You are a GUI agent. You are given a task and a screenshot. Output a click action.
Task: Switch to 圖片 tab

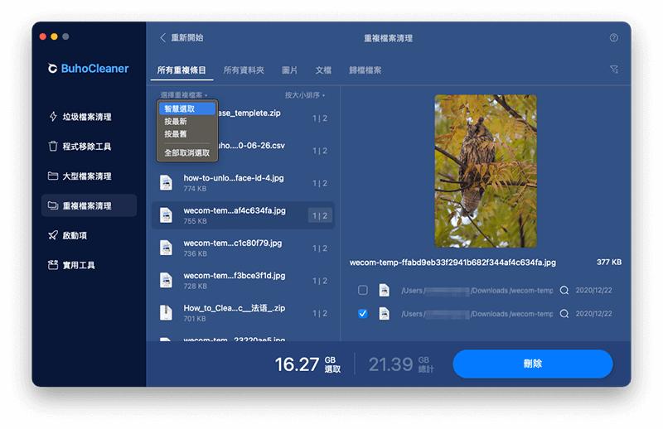[289, 70]
